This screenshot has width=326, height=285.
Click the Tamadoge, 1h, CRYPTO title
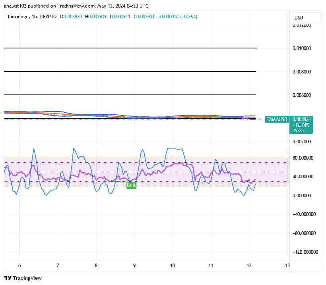[x=32, y=17]
